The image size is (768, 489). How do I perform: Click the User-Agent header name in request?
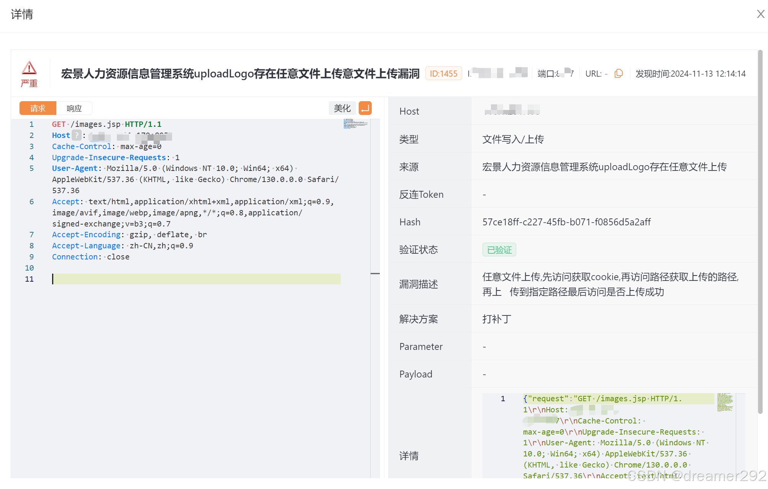click(75, 168)
